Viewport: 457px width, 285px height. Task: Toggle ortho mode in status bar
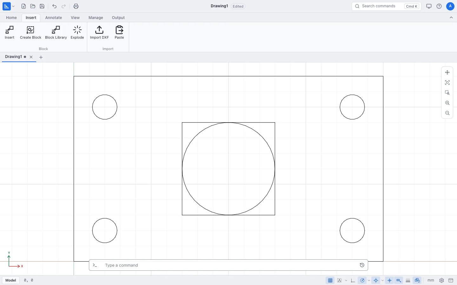point(353,280)
